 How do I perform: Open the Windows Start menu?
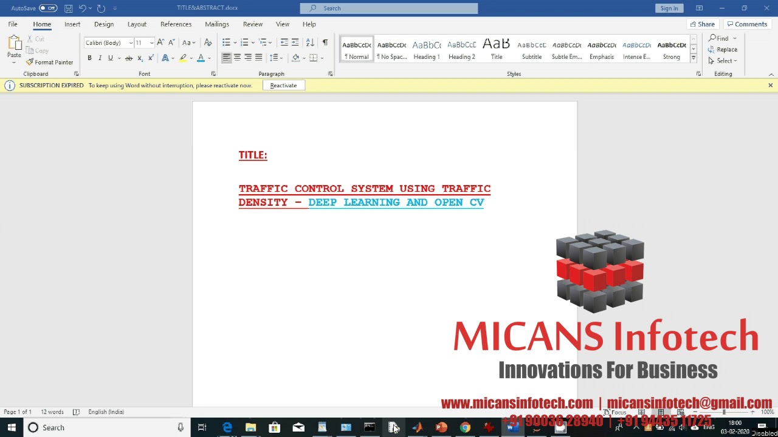point(12,428)
